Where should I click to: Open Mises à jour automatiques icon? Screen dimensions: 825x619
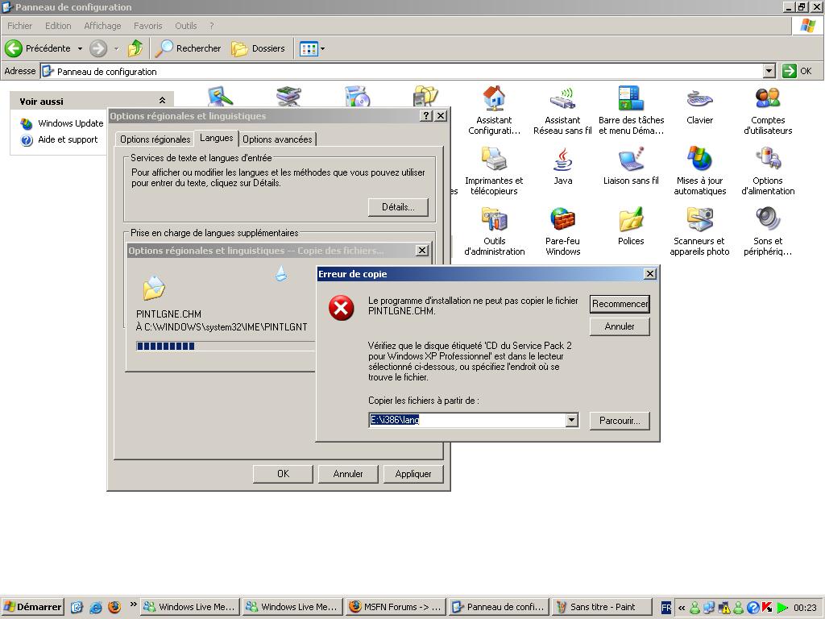(x=700, y=159)
